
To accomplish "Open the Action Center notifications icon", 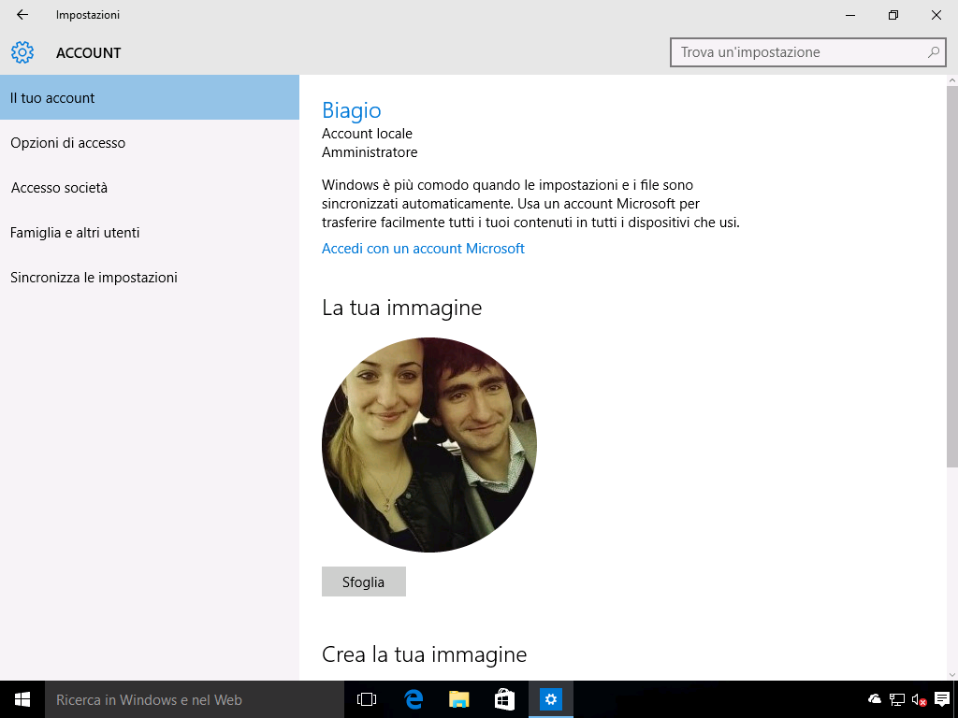I will click(x=942, y=699).
